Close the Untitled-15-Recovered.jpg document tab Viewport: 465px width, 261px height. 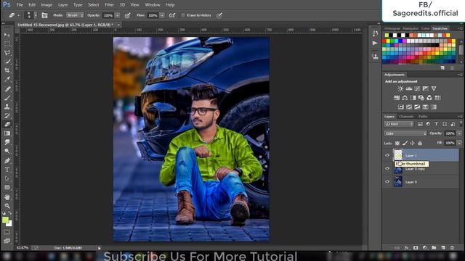click(x=118, y=25)
